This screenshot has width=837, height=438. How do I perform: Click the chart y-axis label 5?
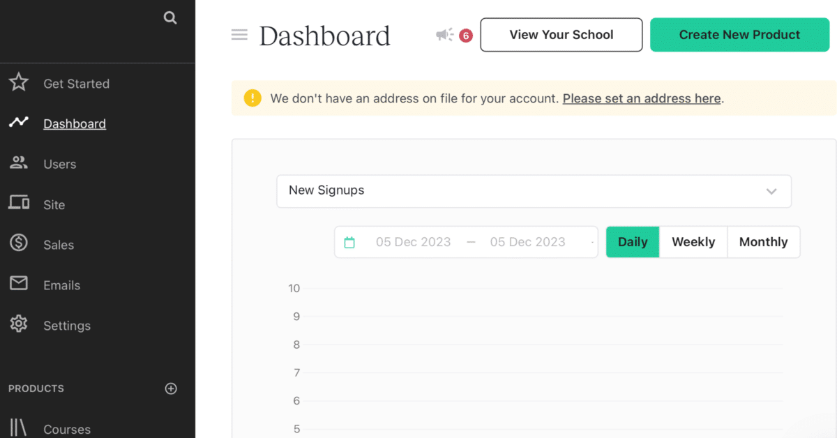tap(296, 429)
